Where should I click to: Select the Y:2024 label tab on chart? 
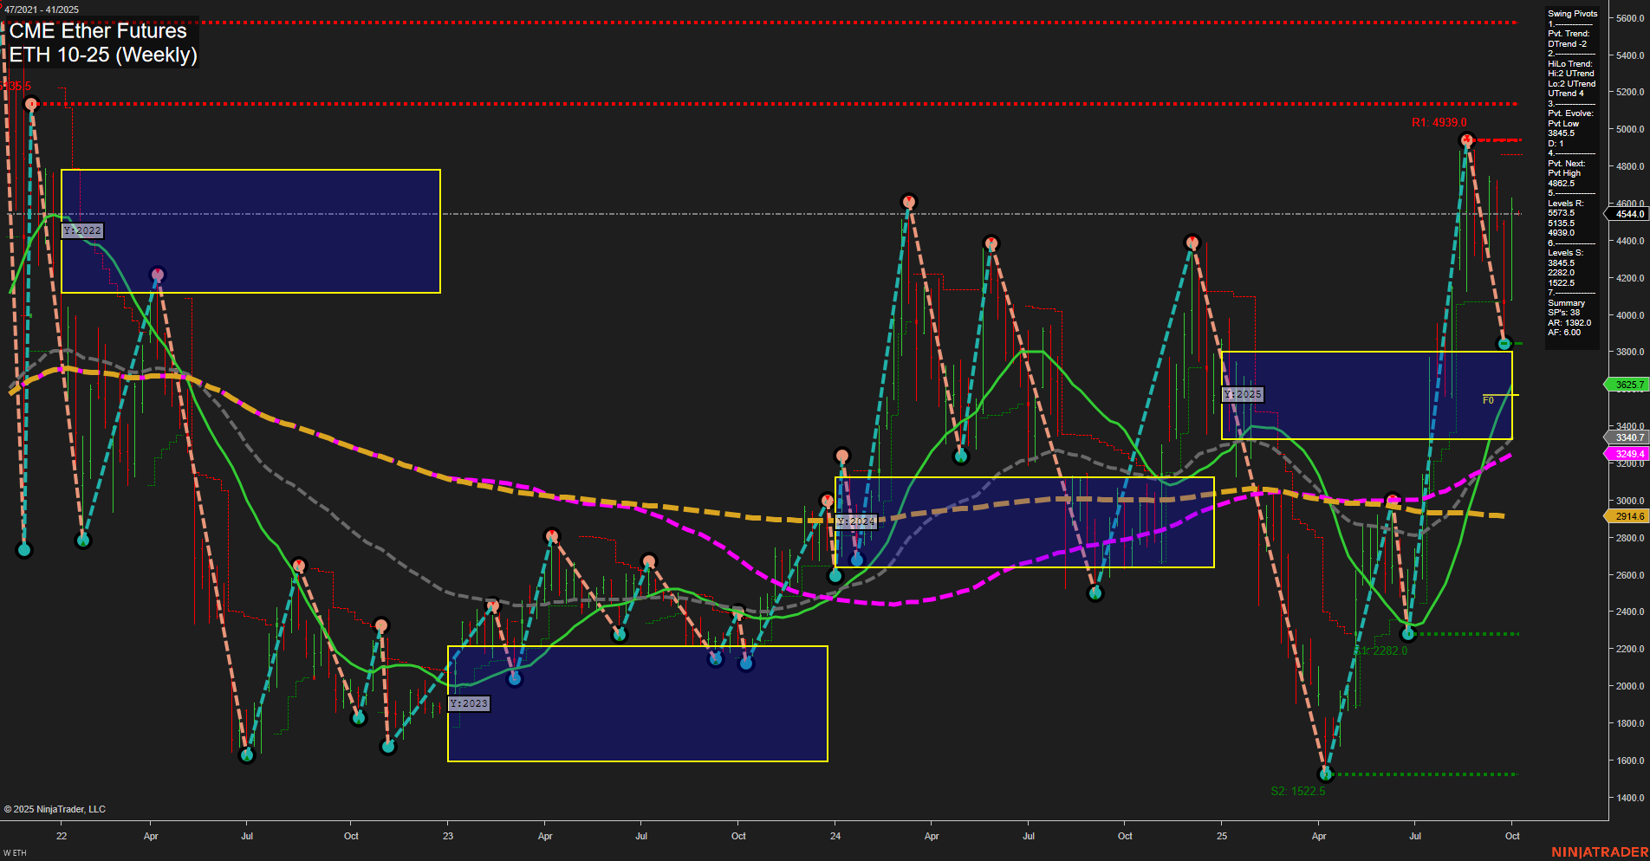(x=855, y=521)
